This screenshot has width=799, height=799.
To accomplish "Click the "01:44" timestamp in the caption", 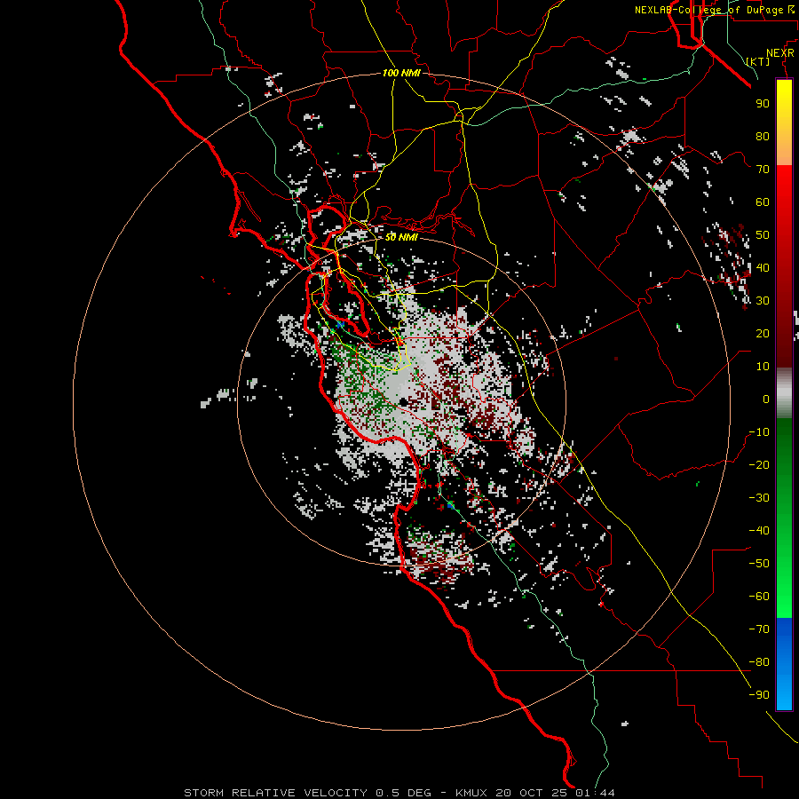I will coord(595,793).
